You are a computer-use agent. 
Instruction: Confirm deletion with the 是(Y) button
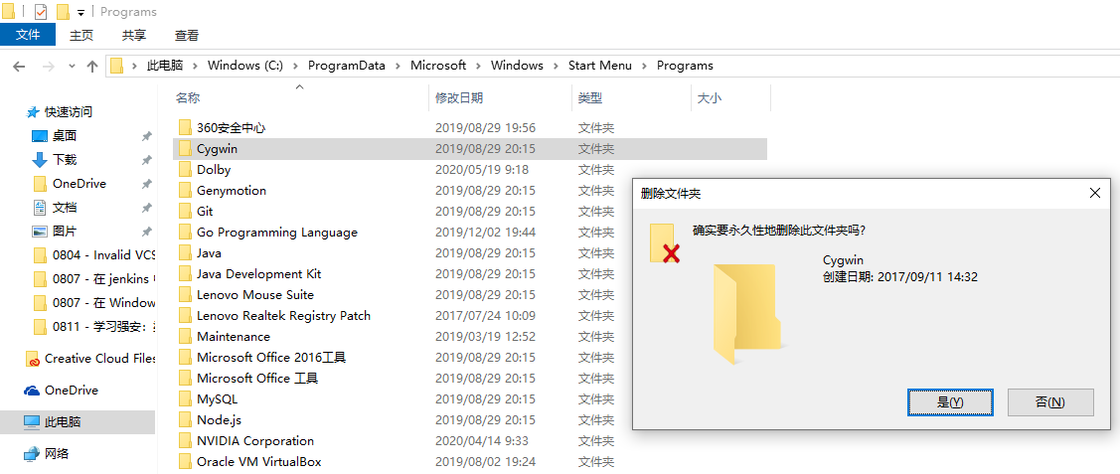[x=950, y=402]
